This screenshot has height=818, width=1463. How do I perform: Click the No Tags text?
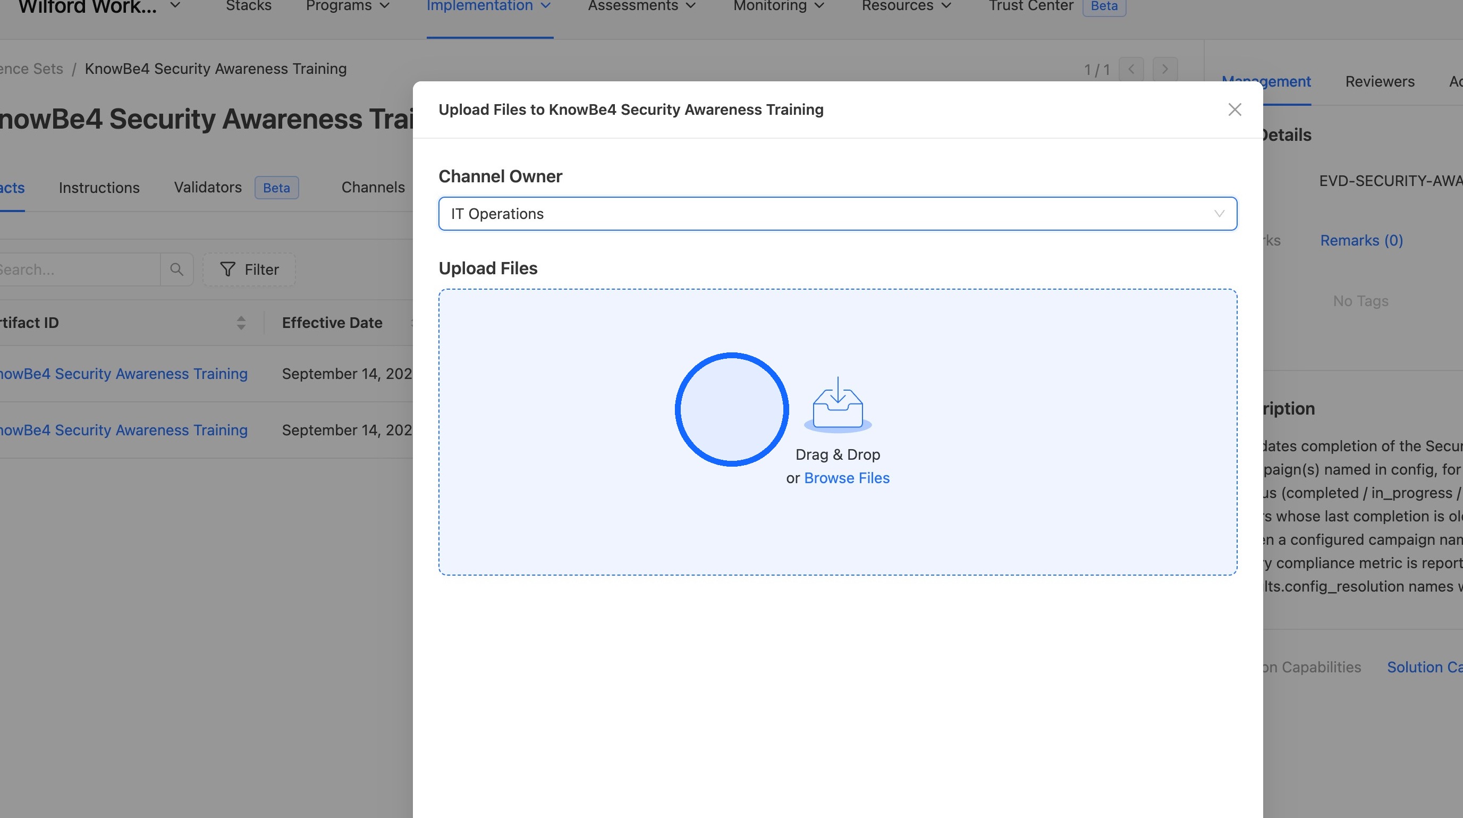(x=1361, y=301)
